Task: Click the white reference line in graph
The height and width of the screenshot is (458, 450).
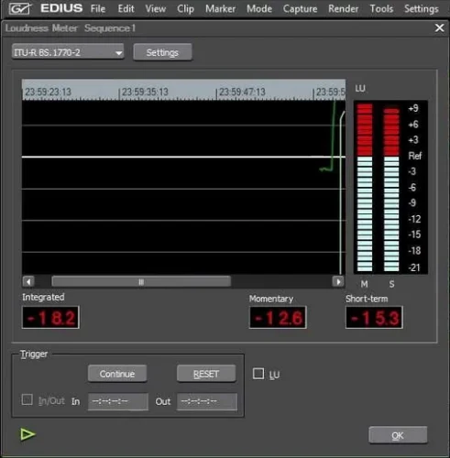Action: (183, 157)
